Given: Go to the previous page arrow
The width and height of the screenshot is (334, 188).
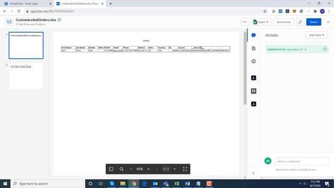Looking at the screenshot, I should click(157, 169).
